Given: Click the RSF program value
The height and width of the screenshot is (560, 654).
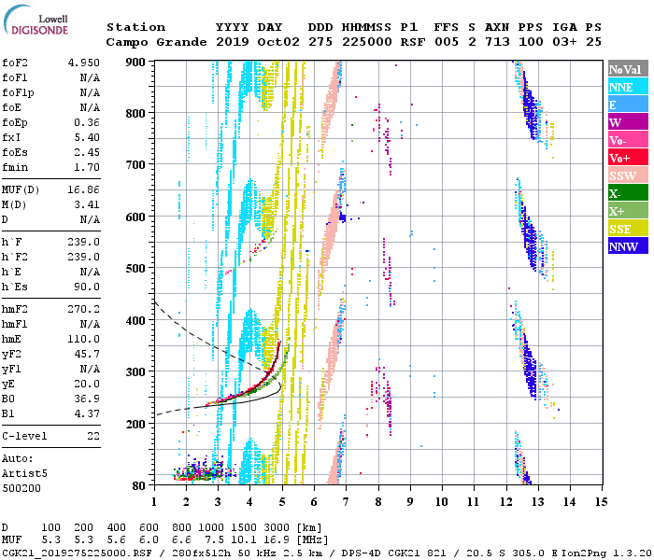Looking at the screenshot, I should [413, 42].
